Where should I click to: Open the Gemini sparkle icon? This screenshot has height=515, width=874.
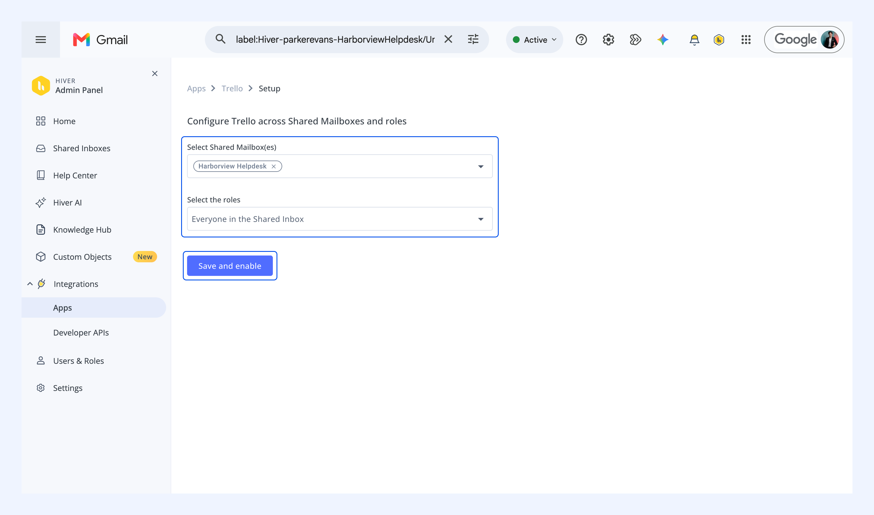pyautogui.click(x=663, y=40)
